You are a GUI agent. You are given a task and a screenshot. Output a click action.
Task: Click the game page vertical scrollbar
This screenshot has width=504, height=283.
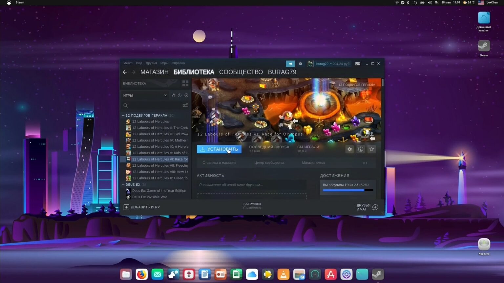pyautogui.click(x=383, y=83)
